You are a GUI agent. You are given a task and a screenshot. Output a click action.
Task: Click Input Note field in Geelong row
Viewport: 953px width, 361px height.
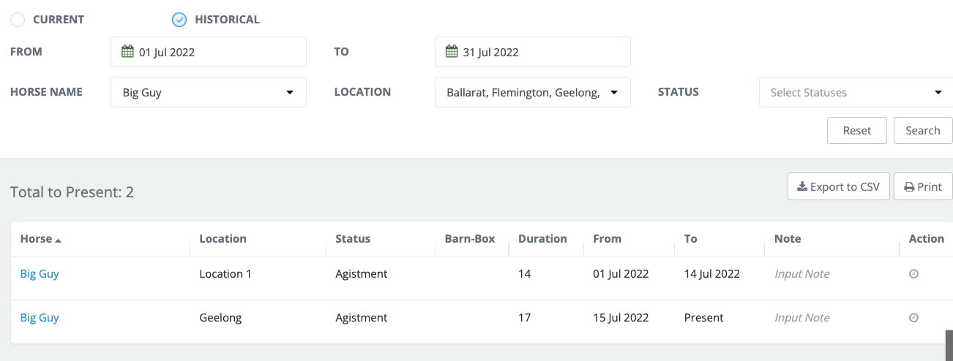[801, 318]
